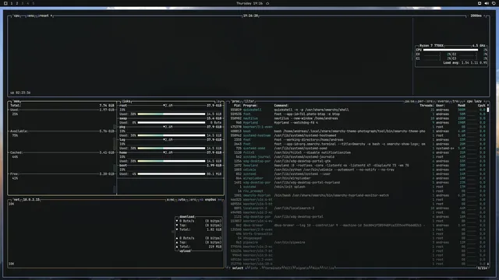Click the Threads column header
This screenshot has width=499, height=280.
tap(426, 106)
